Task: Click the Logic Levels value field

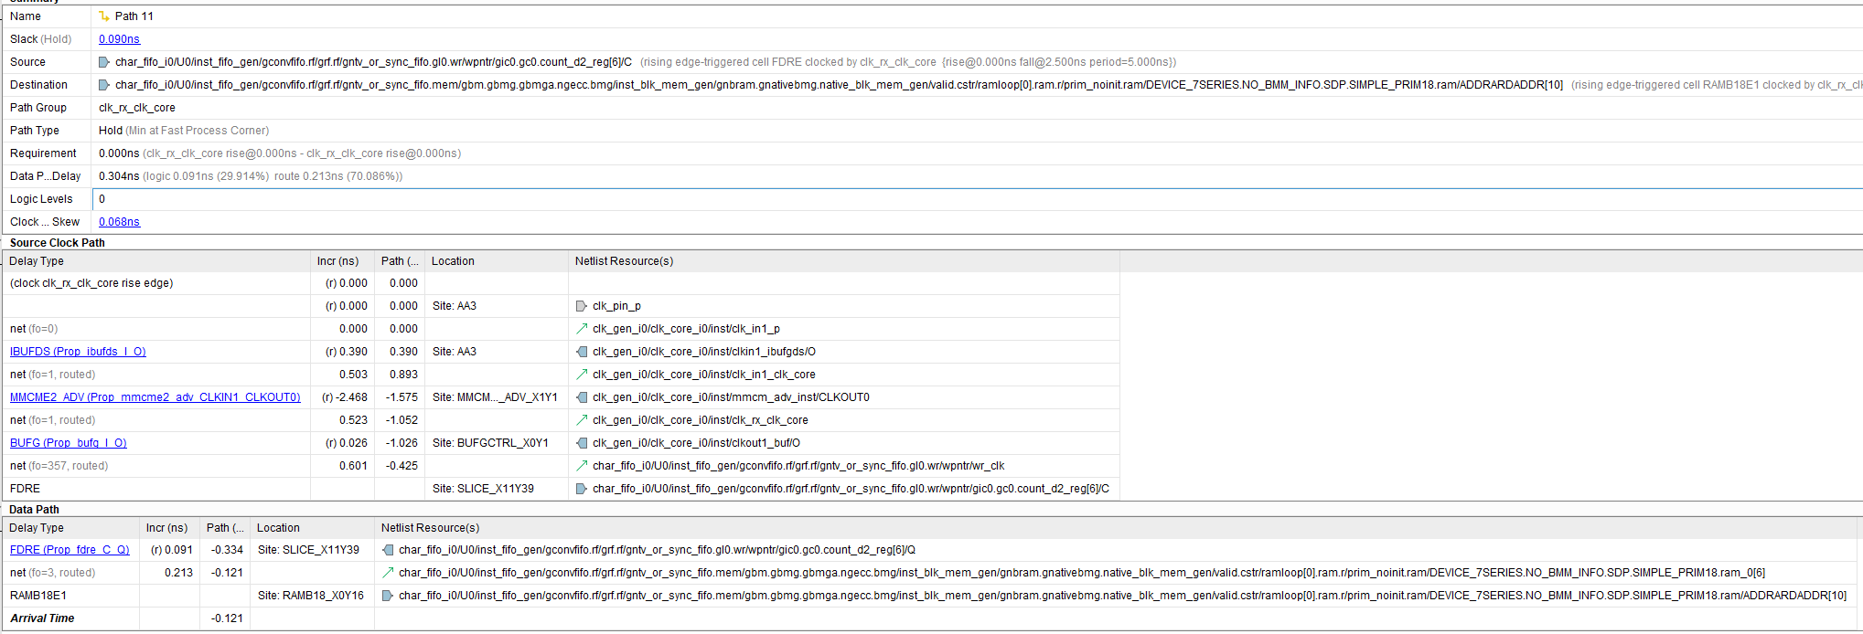Action: [x=978, y=199]
